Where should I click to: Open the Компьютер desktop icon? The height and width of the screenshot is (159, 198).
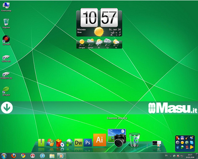6,7
